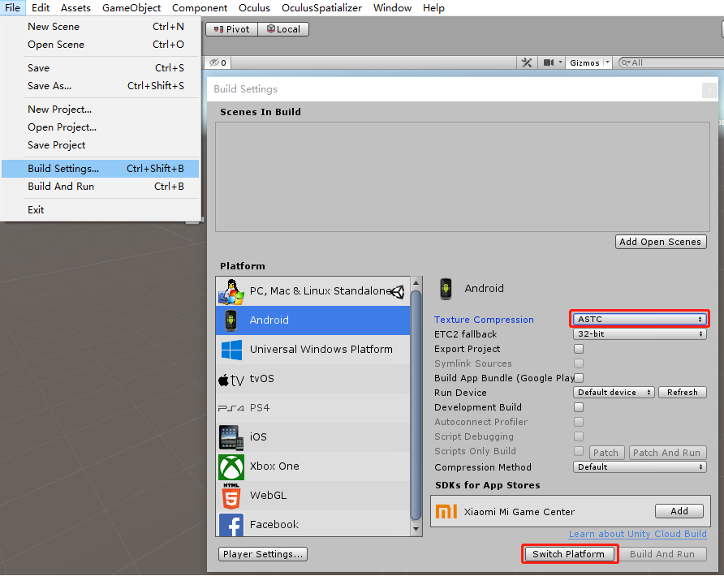The image size is (724, 576).
Task: Open the Compression Method dropdown
Action: click(x=640, y=467)
